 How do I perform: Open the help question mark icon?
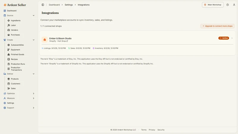pos(228,5)
